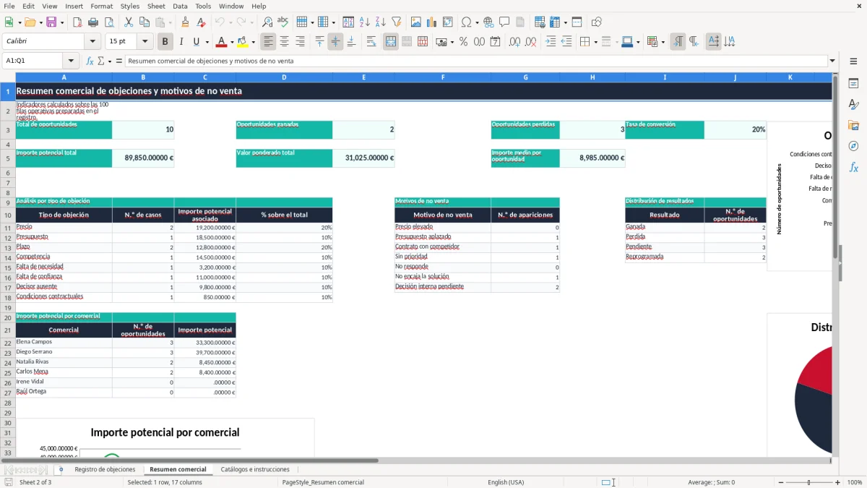Image resolution: width=867 pixels, height=488 pixels.
Task: Run the spelling check icon
Action: click(282, 22)
